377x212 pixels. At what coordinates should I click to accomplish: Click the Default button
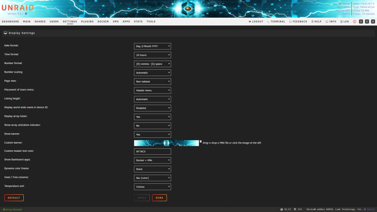click(x=14, y=198)
